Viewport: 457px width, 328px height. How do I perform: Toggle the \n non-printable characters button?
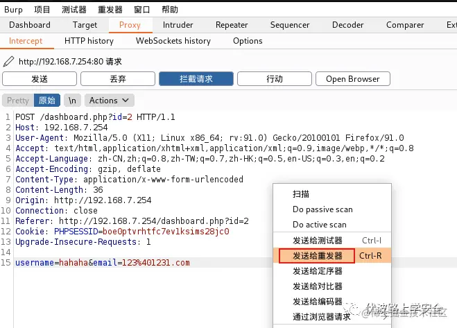pos(72,101)
